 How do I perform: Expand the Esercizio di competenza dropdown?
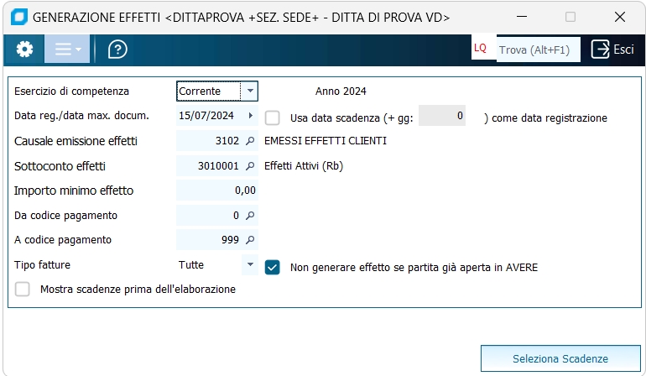point(249,91)
